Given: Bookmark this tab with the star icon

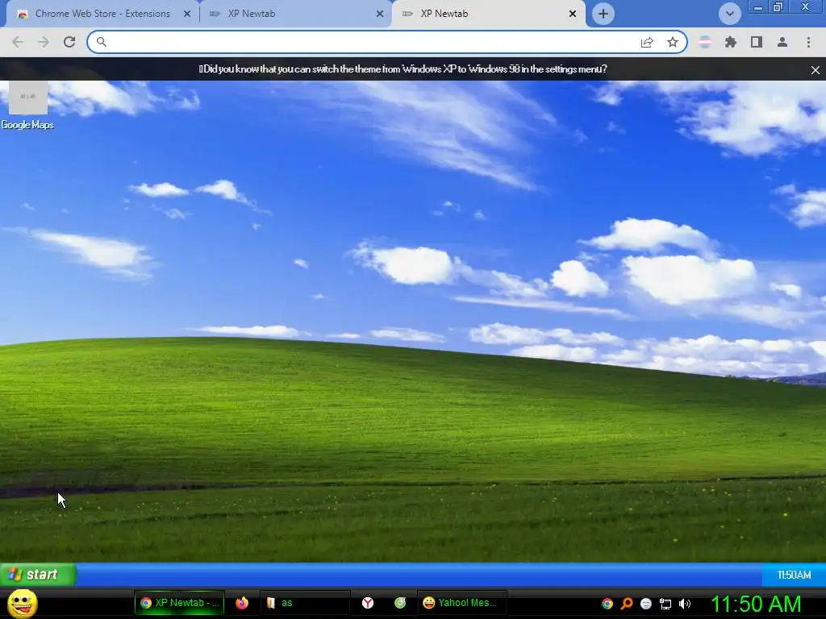Looking at the screenshot, I should pos(673,42).
